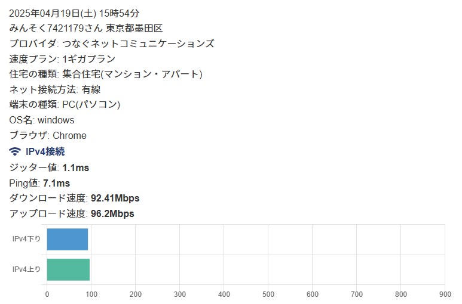Viewport: 462px width, 304px height.
Task: Click provider name つなぐネットコミュニケーションズ
Action: coord(138,44)
